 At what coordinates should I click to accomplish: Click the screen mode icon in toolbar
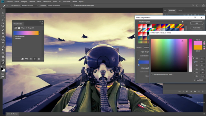pos(3,77)
